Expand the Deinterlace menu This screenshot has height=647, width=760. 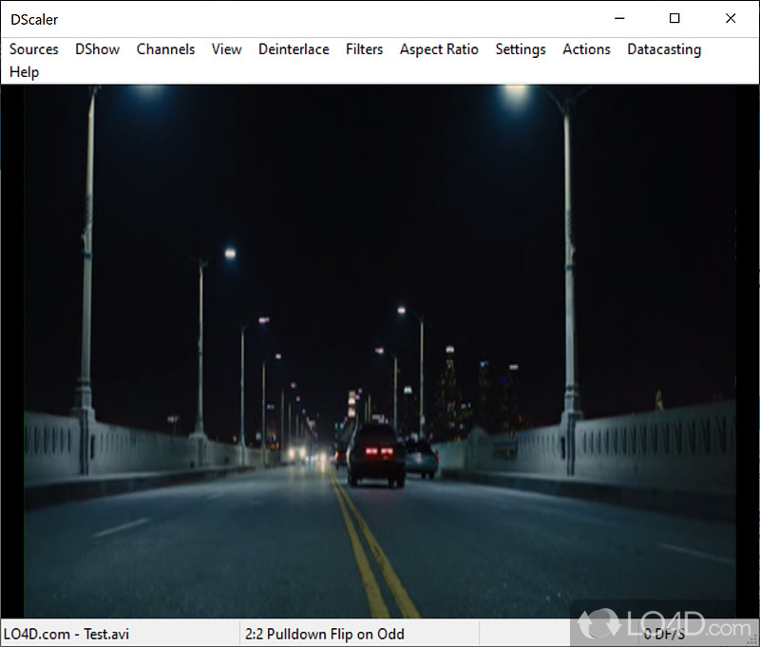click(x=294, y=49)
